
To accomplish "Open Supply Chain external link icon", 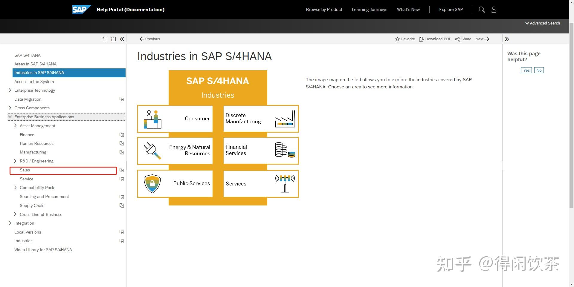I will (121, 205).
